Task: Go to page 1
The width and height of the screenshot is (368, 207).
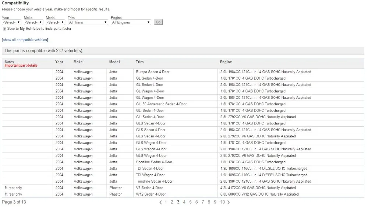Action: (166, 202)
